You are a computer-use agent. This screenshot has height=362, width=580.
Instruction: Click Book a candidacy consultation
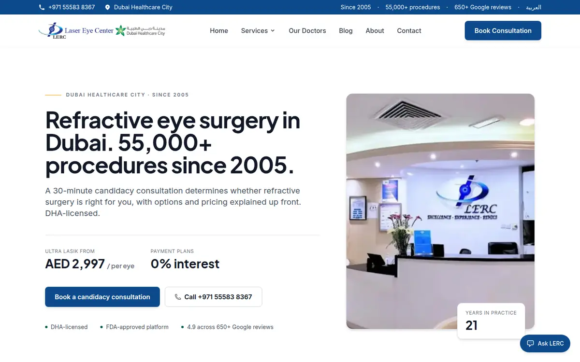(x=102, y=297)
